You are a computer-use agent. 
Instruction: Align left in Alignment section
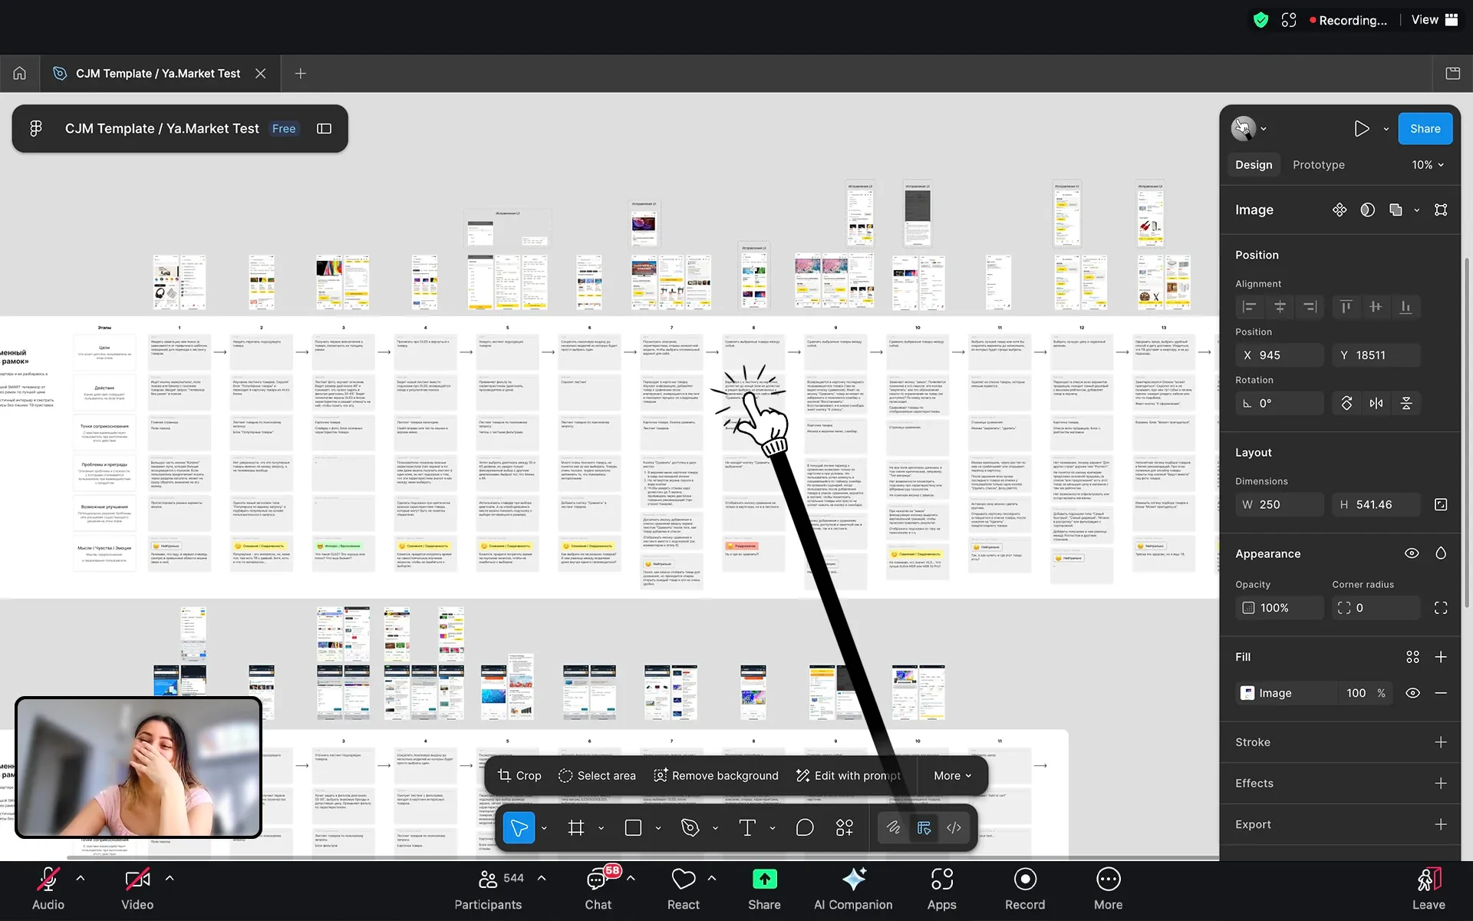tap(1250, 307)
